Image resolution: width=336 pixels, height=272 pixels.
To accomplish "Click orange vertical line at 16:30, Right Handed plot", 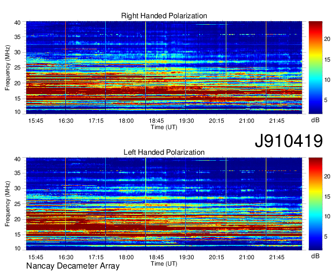I will click(x=66, y=68).
